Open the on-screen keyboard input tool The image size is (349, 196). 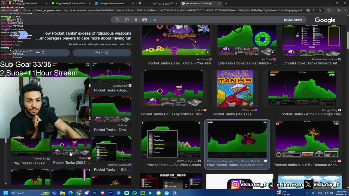145,20
